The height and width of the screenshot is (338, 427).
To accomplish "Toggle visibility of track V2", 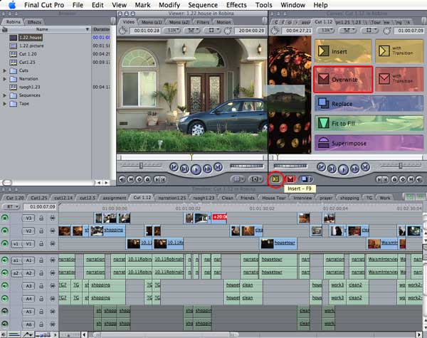I will pyautogui.click(x=5, y=231).
